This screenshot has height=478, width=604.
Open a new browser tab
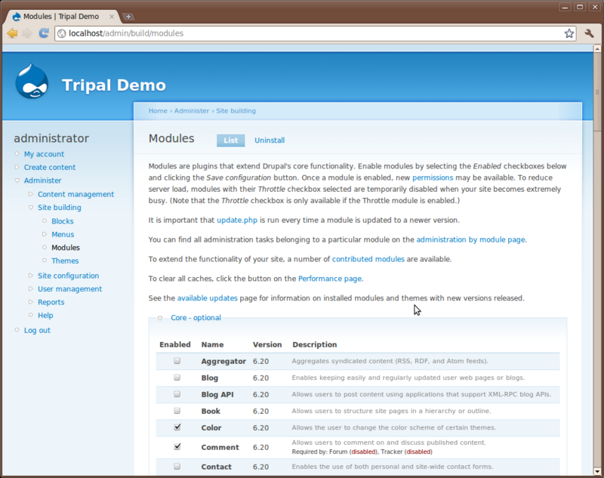128,17
